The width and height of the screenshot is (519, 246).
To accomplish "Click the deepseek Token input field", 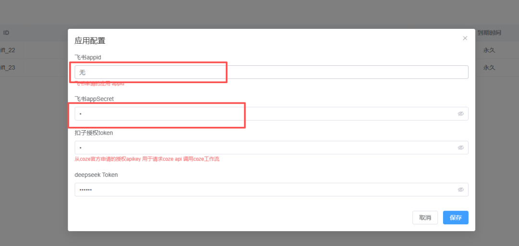I will tap(272, 190).
